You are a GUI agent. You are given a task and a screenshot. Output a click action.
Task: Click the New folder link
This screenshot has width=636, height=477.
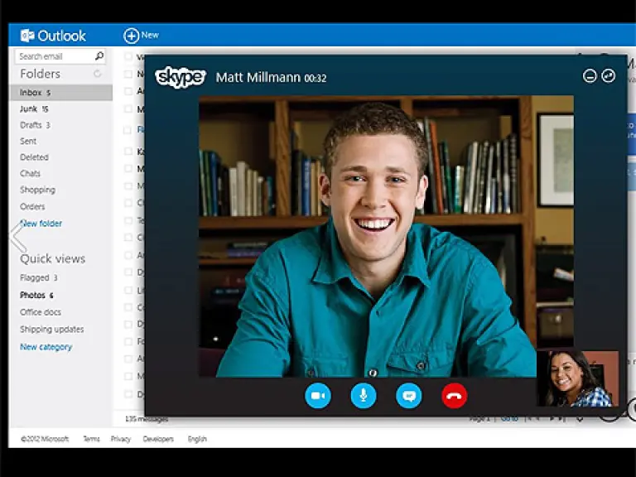click(x=41, y=224)
